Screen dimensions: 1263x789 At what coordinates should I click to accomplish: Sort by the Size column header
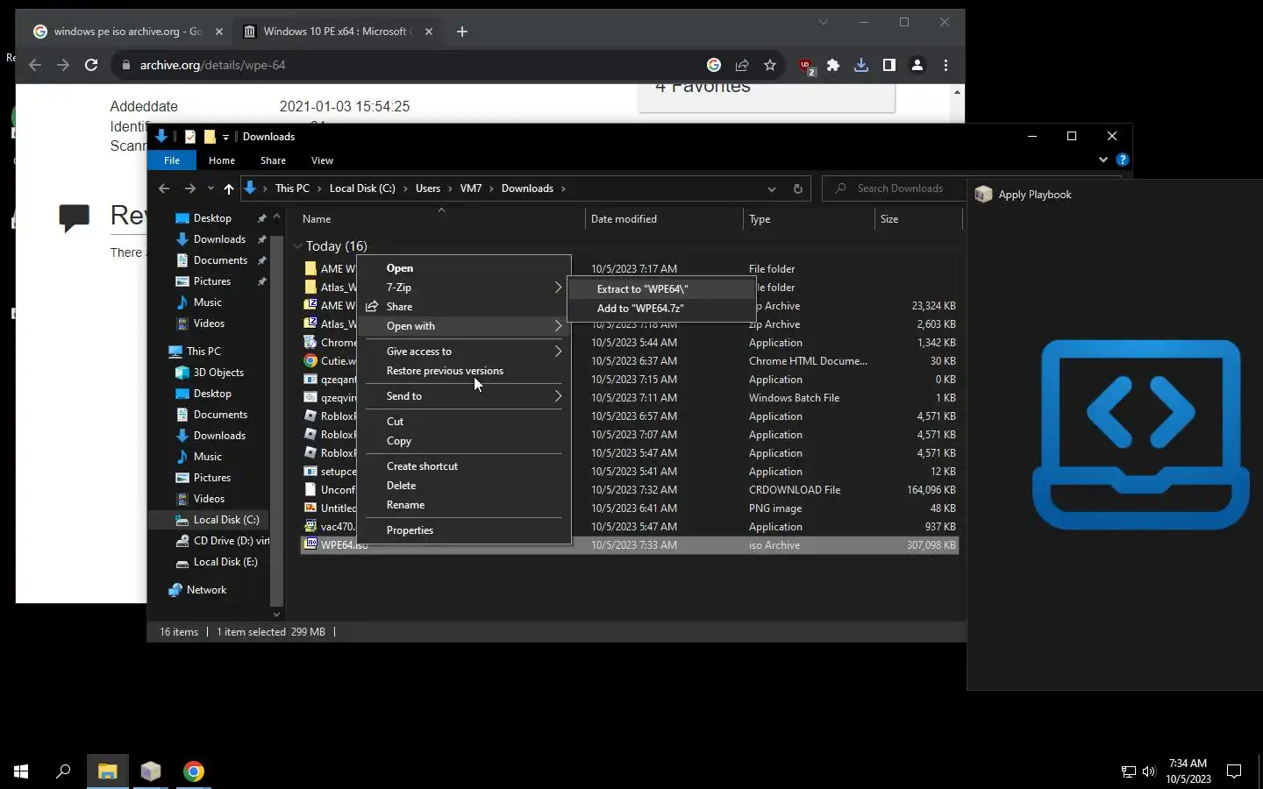click(x=918, y=219)
